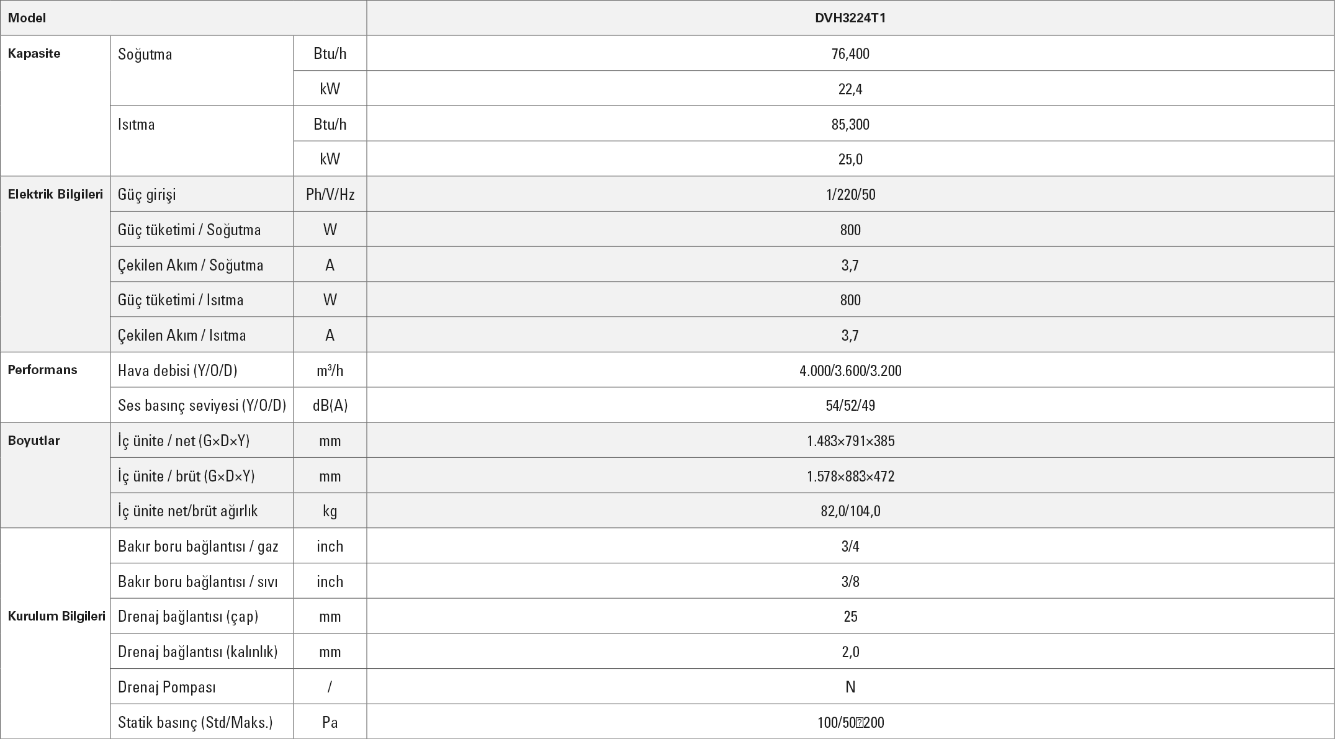Select the Güç girişi row label
1335x739 pixels.
point(147,195)
